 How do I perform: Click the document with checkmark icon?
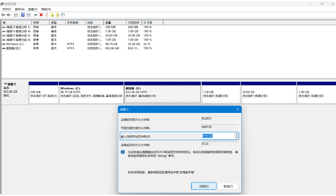coord(47,15)
